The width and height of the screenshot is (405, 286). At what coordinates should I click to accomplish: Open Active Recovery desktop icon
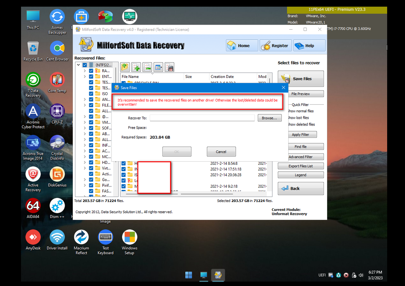pyautogui.click(x=33, y=179)
